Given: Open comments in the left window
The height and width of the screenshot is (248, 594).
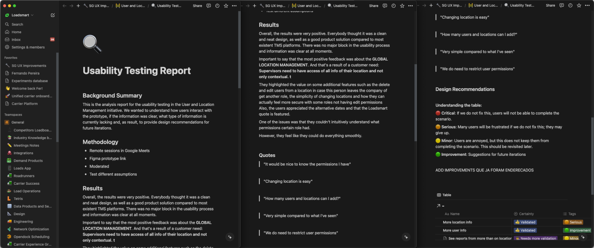Looking at the screenshot, I should (x=208, y=6).
